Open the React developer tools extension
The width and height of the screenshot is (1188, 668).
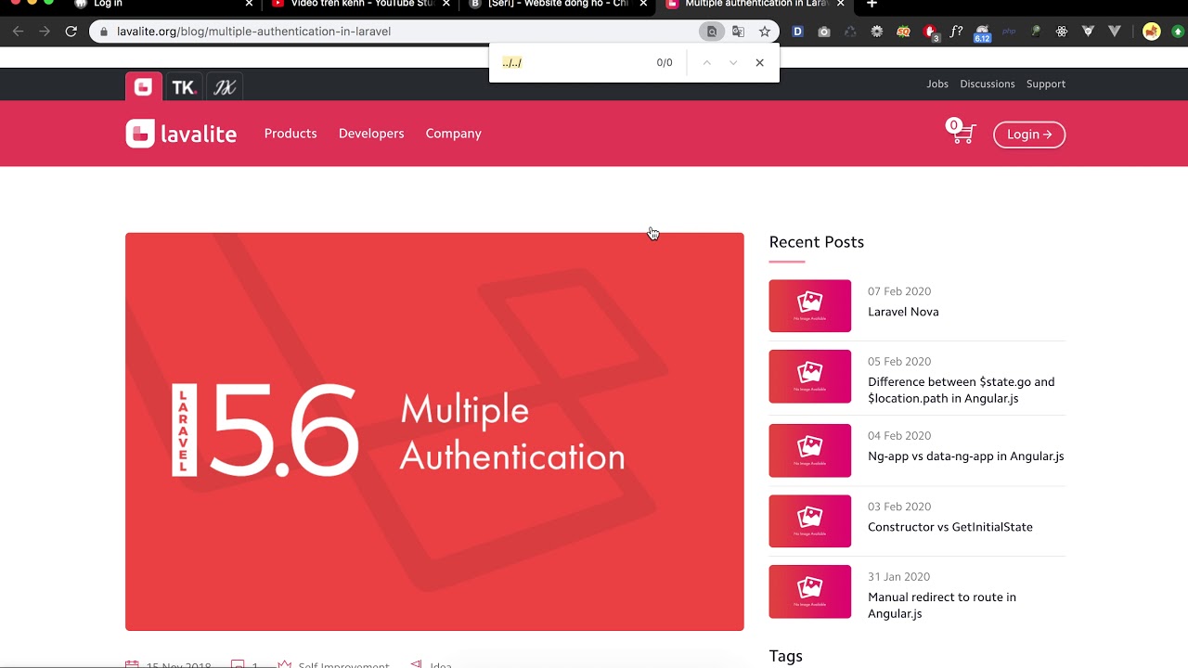pyautogui.click(x=1062, y=32)
